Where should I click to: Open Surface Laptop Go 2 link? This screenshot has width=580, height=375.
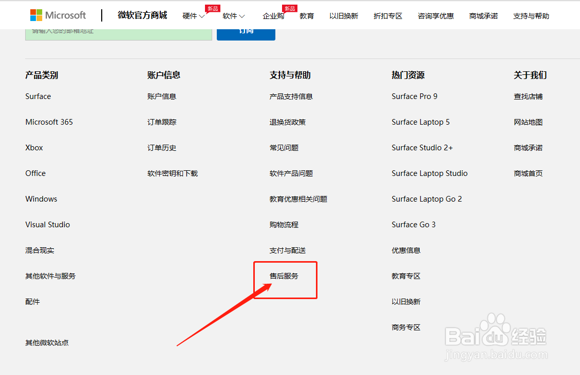(x=426, y=199)
